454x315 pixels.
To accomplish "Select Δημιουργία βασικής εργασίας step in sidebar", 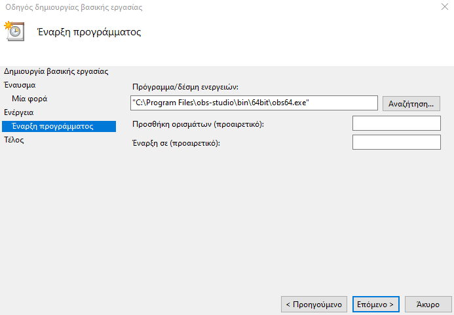I will tap(56, 71).
